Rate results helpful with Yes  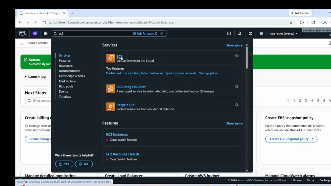[x=64, y=164]
